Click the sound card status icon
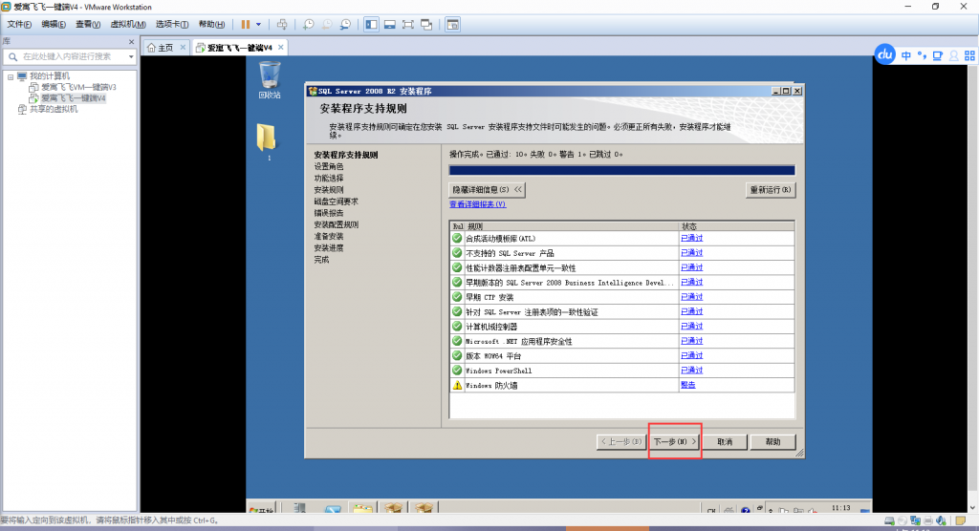Image resolution: width=979 pixels, height=531 pixels. [942, 520]
